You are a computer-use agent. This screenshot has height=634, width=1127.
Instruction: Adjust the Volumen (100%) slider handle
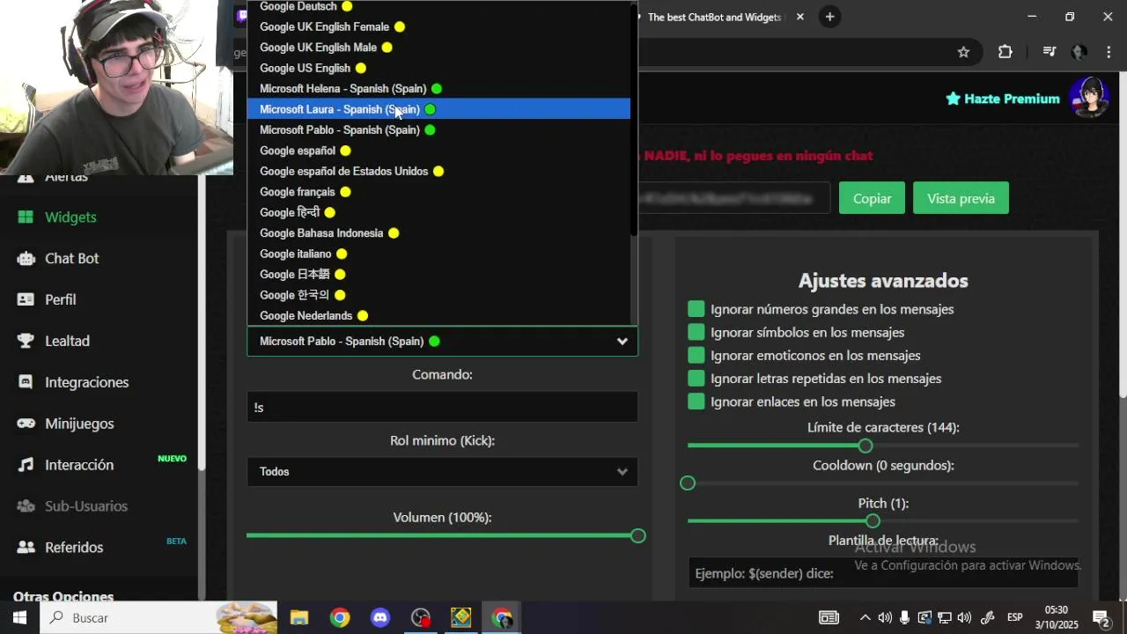point(638,535)
